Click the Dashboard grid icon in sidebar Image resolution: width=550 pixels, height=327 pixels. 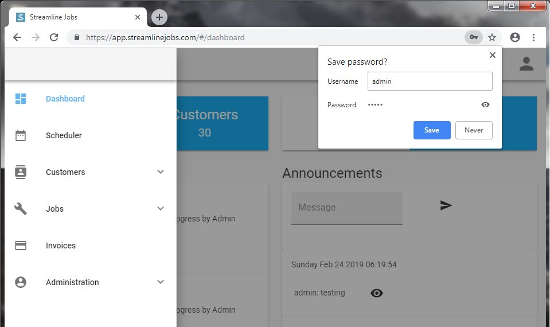point(21,99)
